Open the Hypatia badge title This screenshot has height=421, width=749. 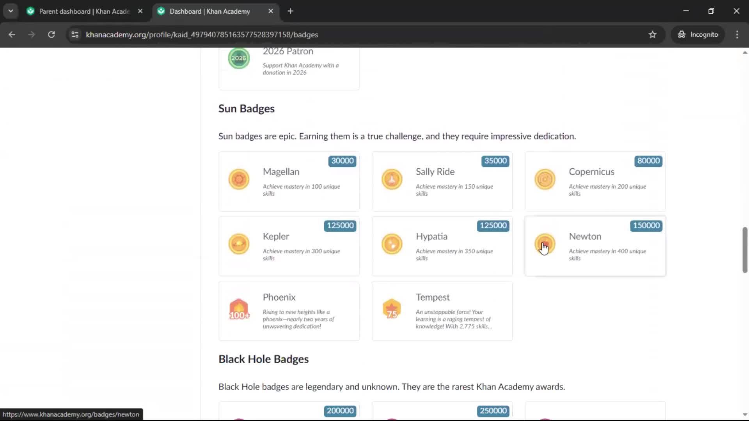coord(431,236)
